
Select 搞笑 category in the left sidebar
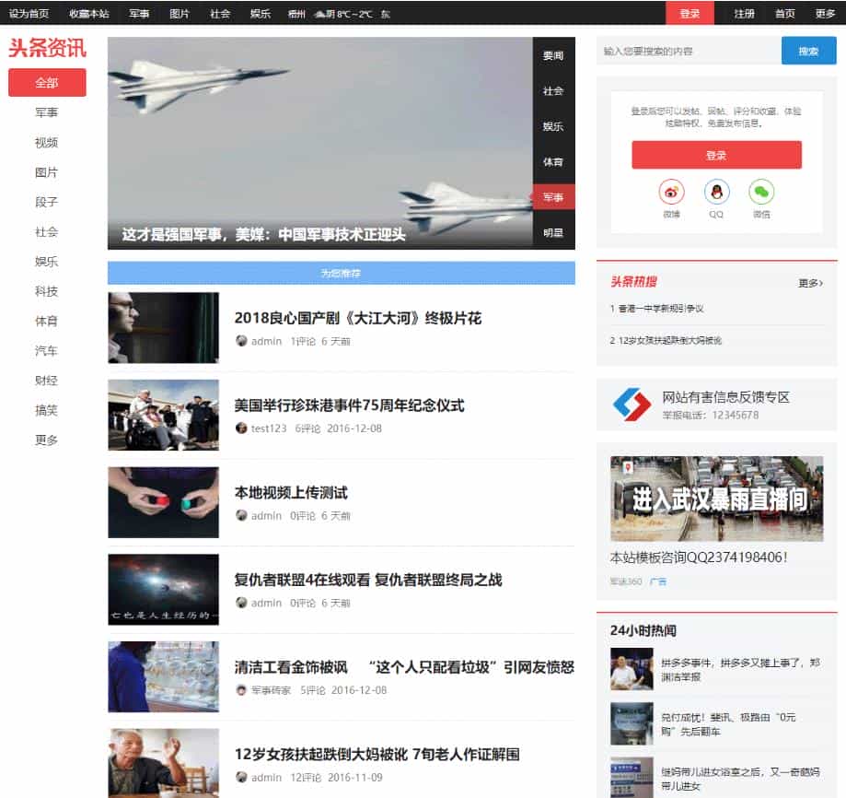46,410
